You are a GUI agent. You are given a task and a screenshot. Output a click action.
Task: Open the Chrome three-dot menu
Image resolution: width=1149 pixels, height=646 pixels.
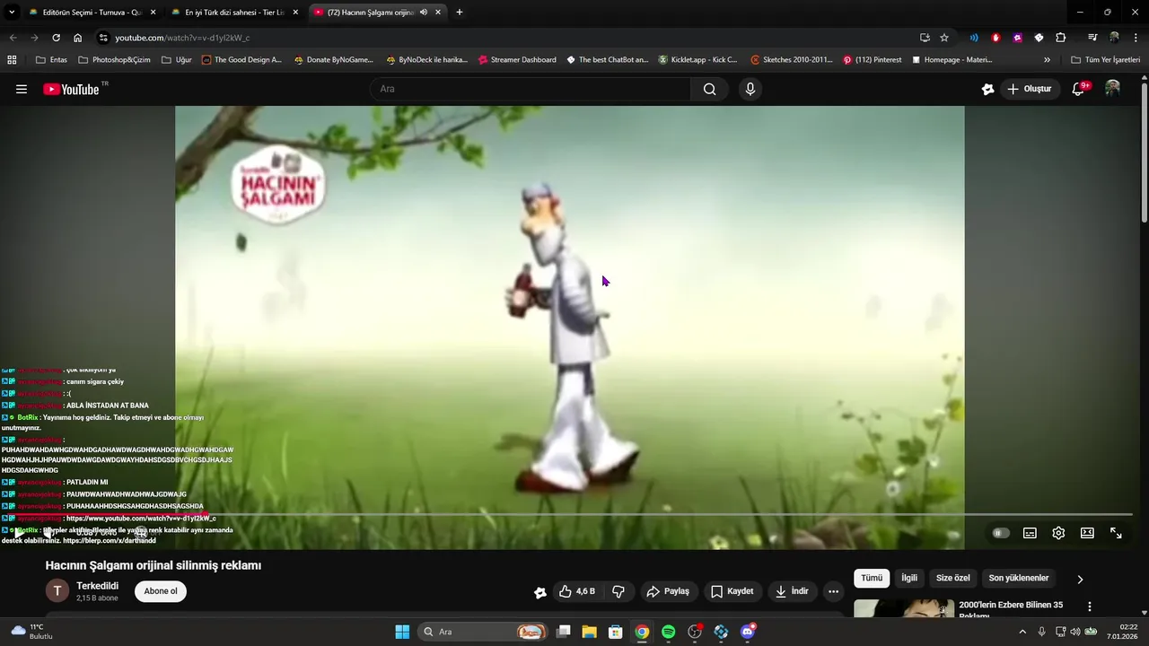pos(1135,38)
